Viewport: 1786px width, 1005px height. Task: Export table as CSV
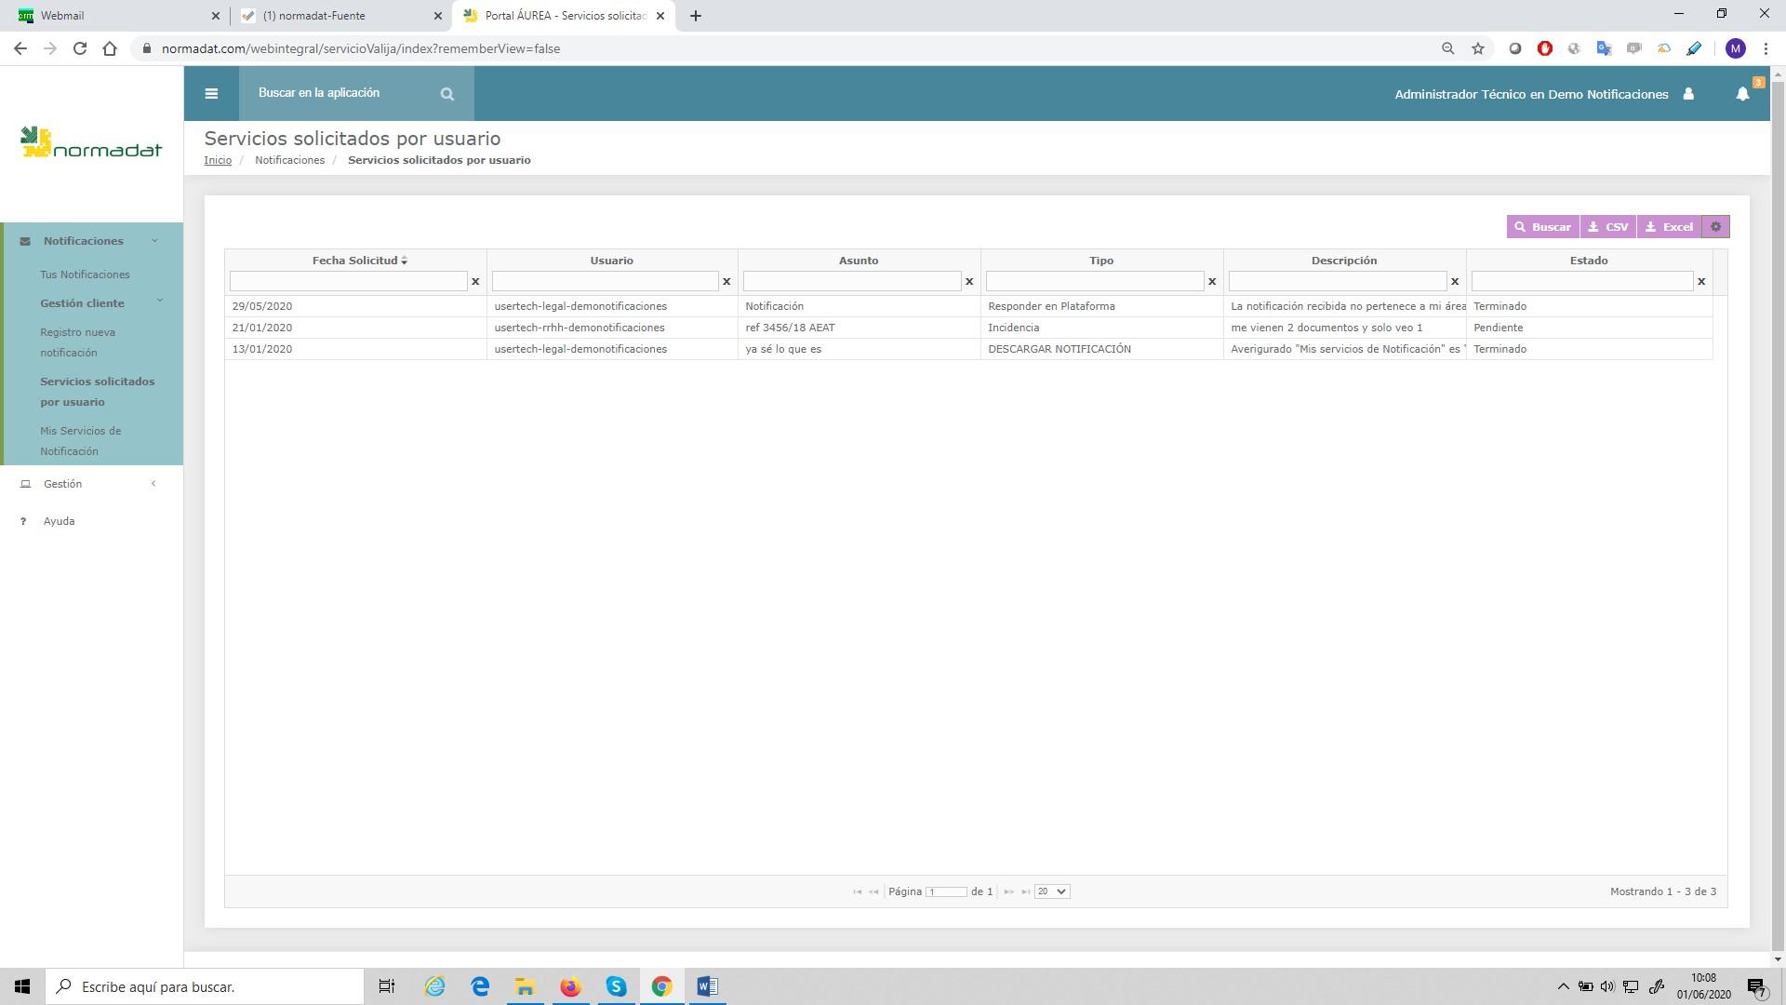pyautogui.click(x=1608, y=227)
